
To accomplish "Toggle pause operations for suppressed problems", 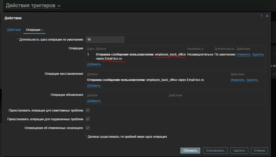I will pyautogui.click(x=88, y=119).
